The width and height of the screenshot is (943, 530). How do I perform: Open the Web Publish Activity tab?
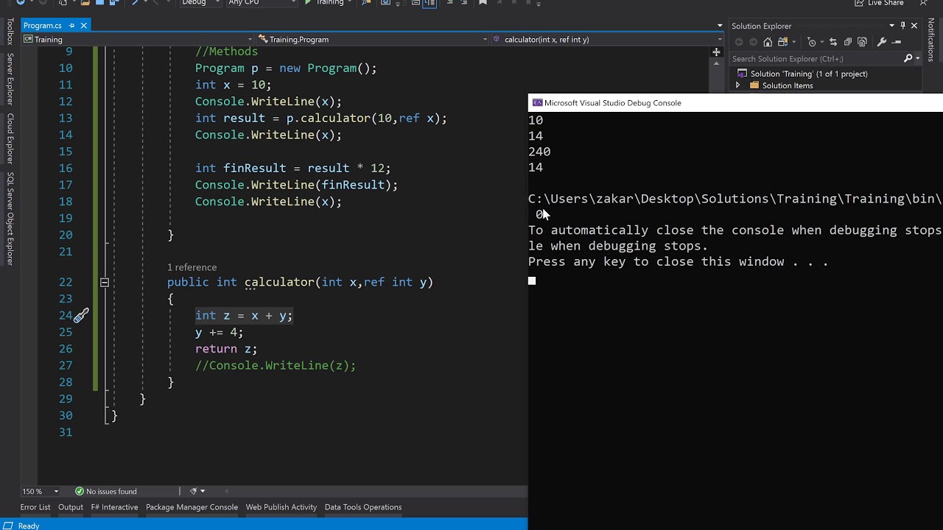click(281, 507)
